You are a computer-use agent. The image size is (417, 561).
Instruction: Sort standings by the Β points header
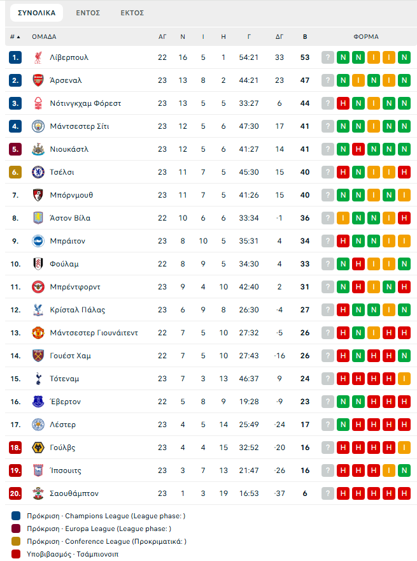pos(305,37)
